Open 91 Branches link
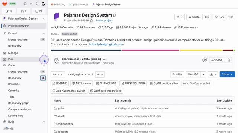The height and width of the screenshot is (133, 238). pyautogui.click(x=86, y=27)
